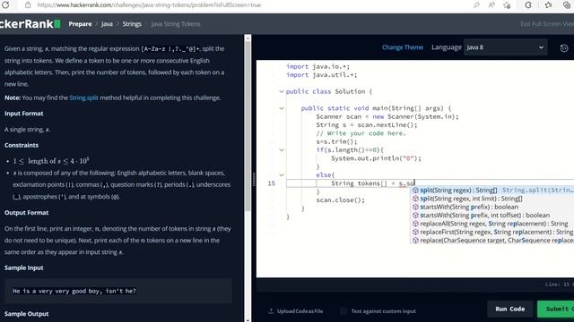The image size is (574, 322).
Task: Click the 'System.out.println("0");' code line
Action: (377, 158)
